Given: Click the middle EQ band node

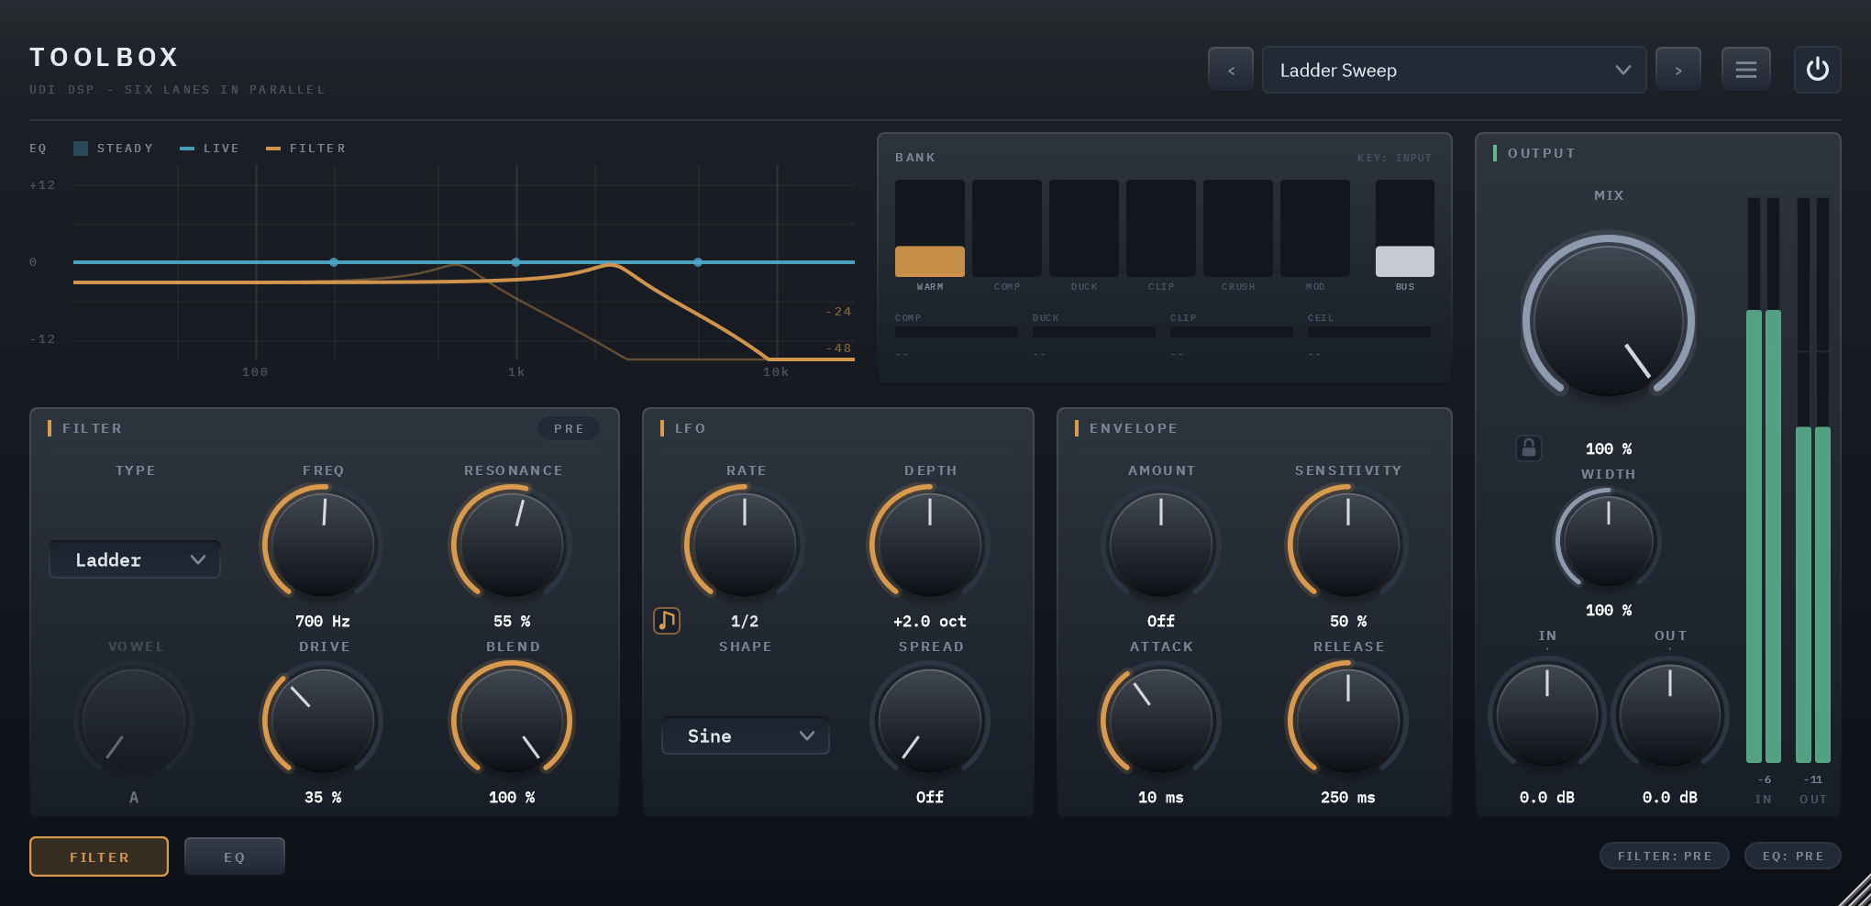Looking at the screenshot, I should click(x=515, y=262).
